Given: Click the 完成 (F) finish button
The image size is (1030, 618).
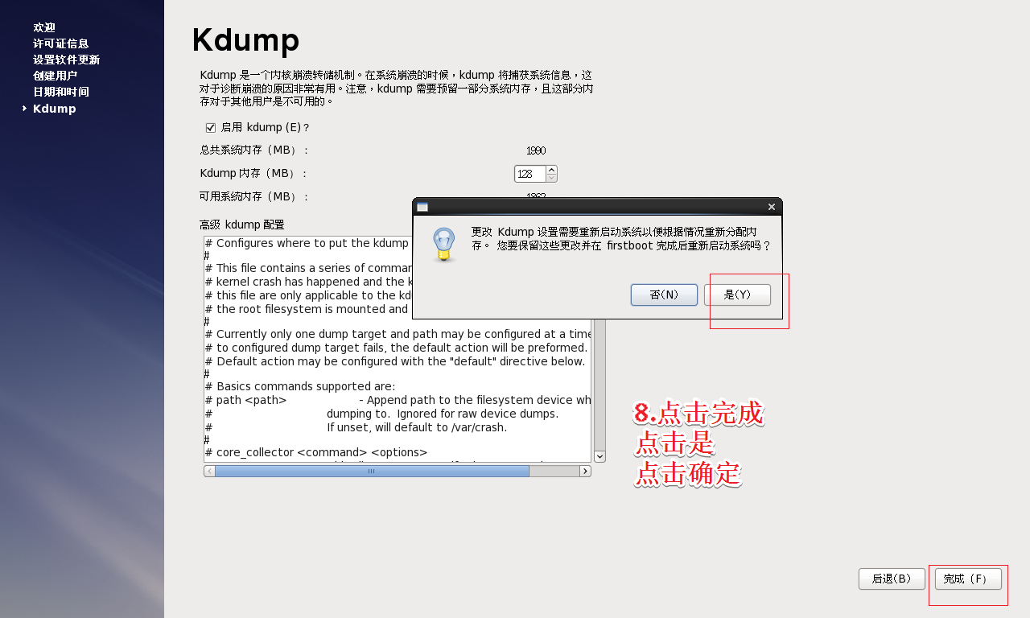Looking at the screenshot, I should point(968,579).
